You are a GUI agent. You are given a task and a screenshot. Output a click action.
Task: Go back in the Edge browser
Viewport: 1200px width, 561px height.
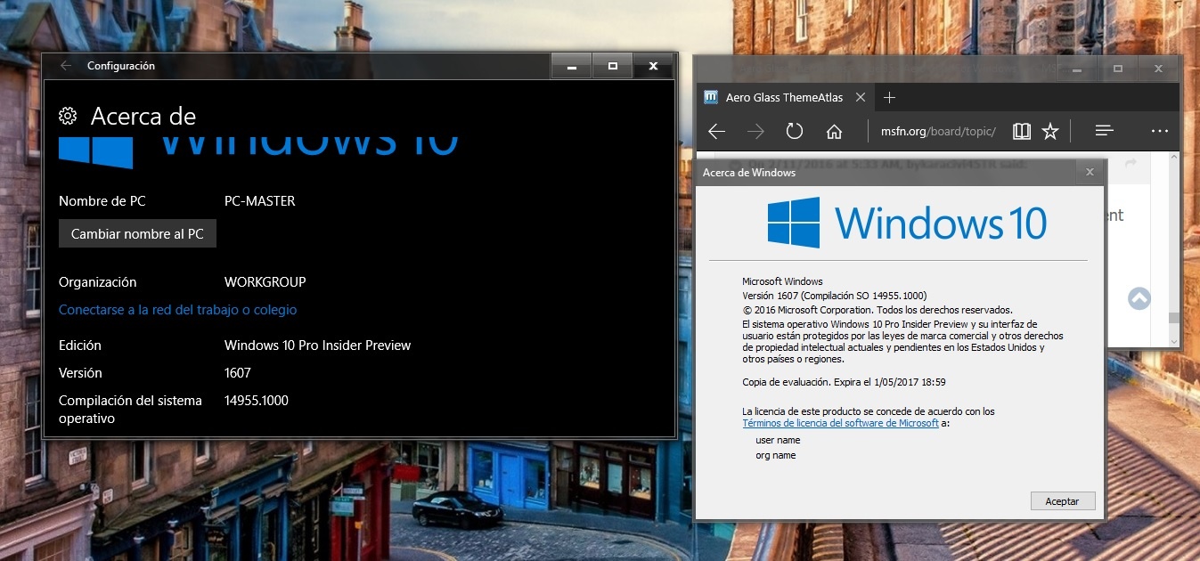tap(717, 132)
